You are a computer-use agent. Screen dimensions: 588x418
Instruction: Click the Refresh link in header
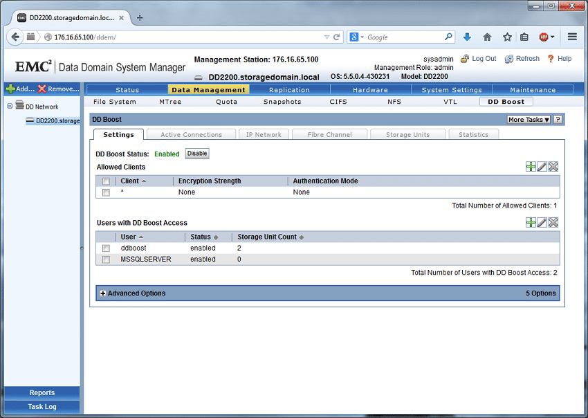pos(522,59)
